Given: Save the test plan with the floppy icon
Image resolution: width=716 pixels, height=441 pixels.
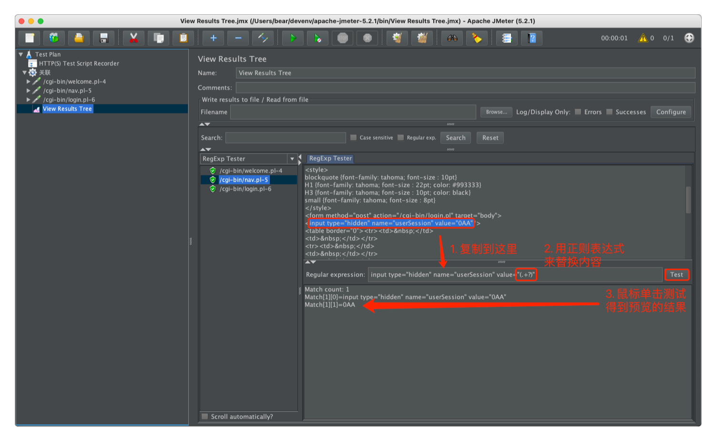Looking at the screenshot, I should [104, 38].
